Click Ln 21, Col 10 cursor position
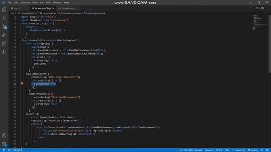 (190, 150)
